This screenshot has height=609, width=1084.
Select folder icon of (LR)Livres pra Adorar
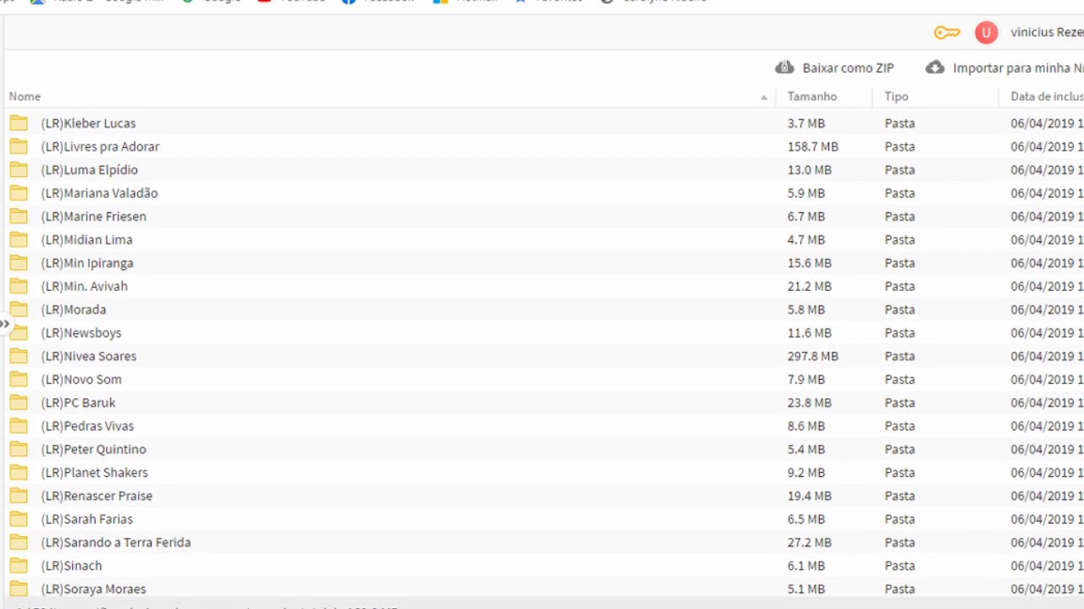[19, 146]
